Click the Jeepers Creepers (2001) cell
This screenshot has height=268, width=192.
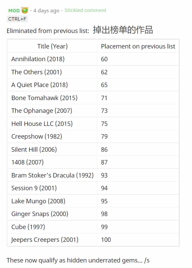53,240
